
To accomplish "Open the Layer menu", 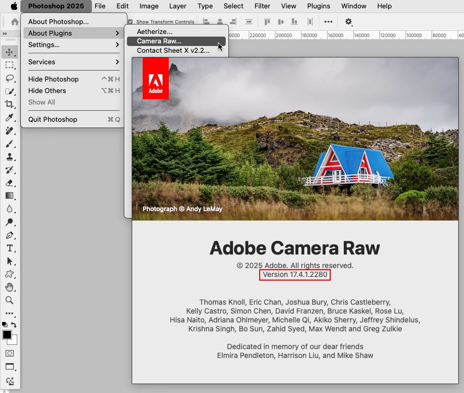I will point(178,6).
